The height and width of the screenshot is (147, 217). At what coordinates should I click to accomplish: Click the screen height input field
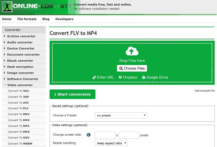coord(129,135)
